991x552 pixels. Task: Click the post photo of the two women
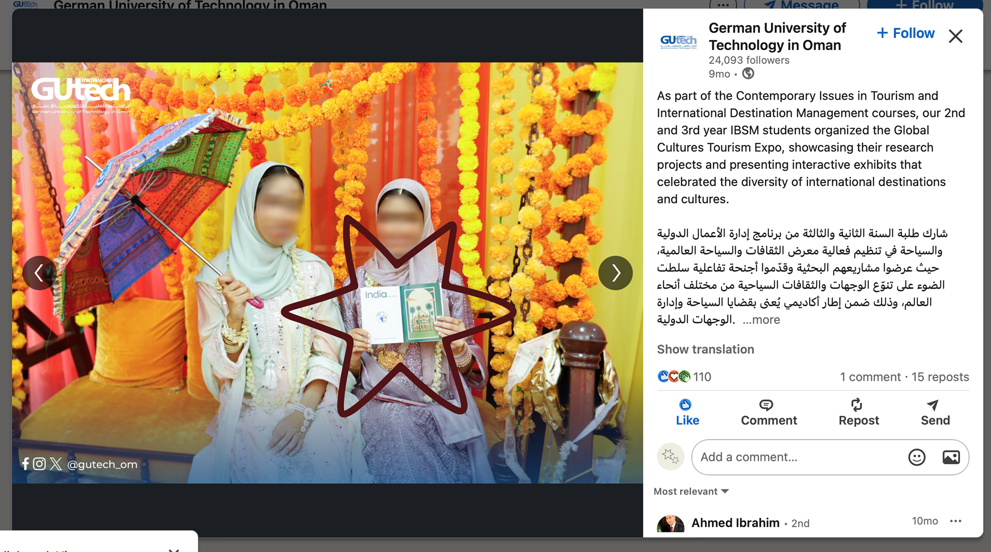(327, 273)
